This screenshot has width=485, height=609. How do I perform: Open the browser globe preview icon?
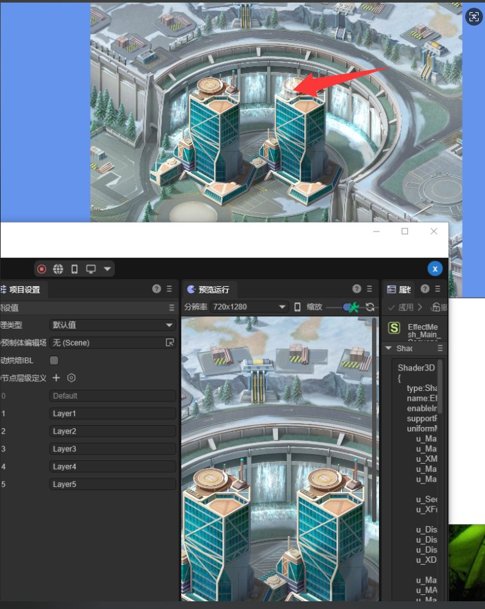pyautogui.click(x=58, y=269)
